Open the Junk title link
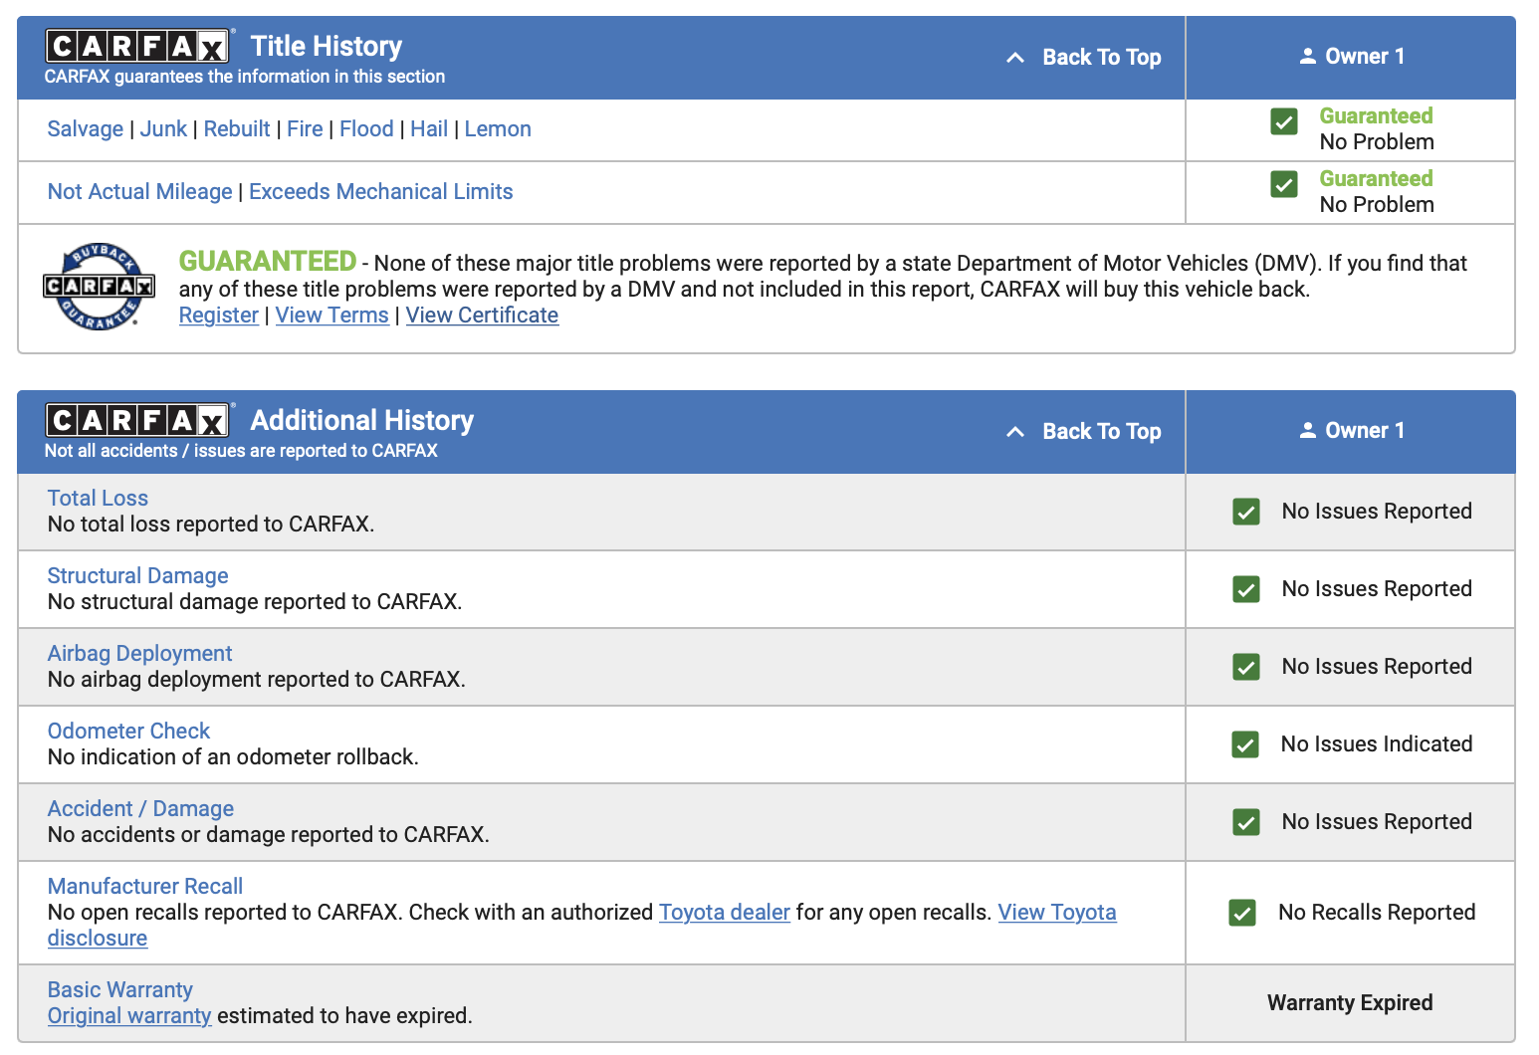Viewport: 1539px width, 1055px height. pyautogui.click(x=163, y=129)
